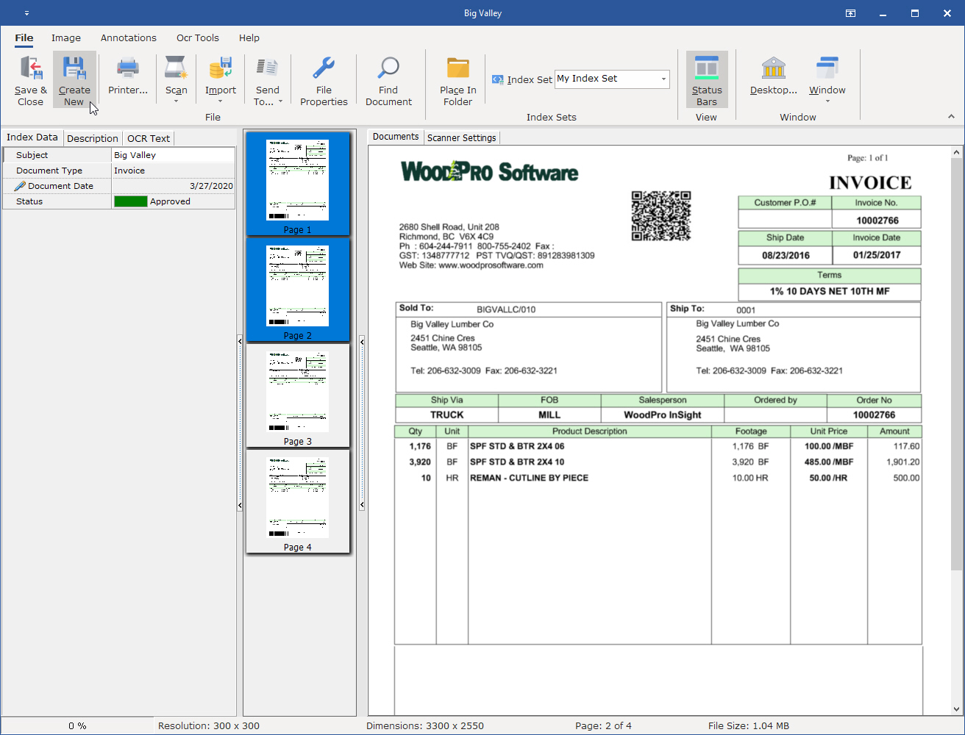Open the Image ribbon tab

click(66, 38)
